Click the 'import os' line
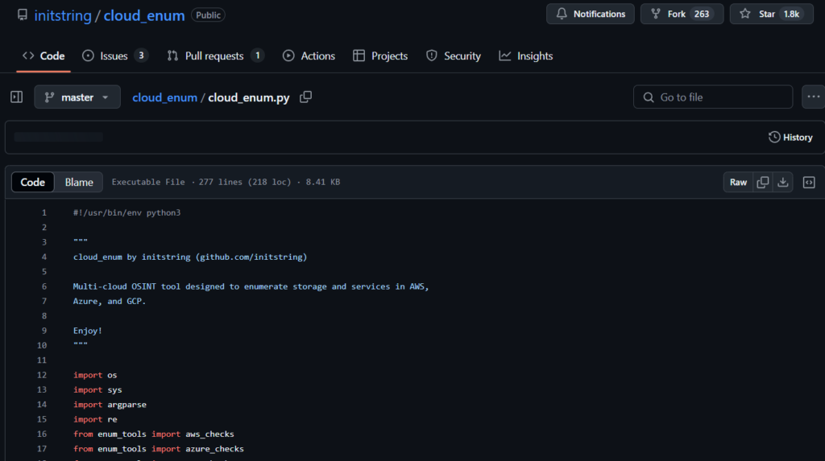The height and width of the screenshot is (461, 825). [95, 375]
